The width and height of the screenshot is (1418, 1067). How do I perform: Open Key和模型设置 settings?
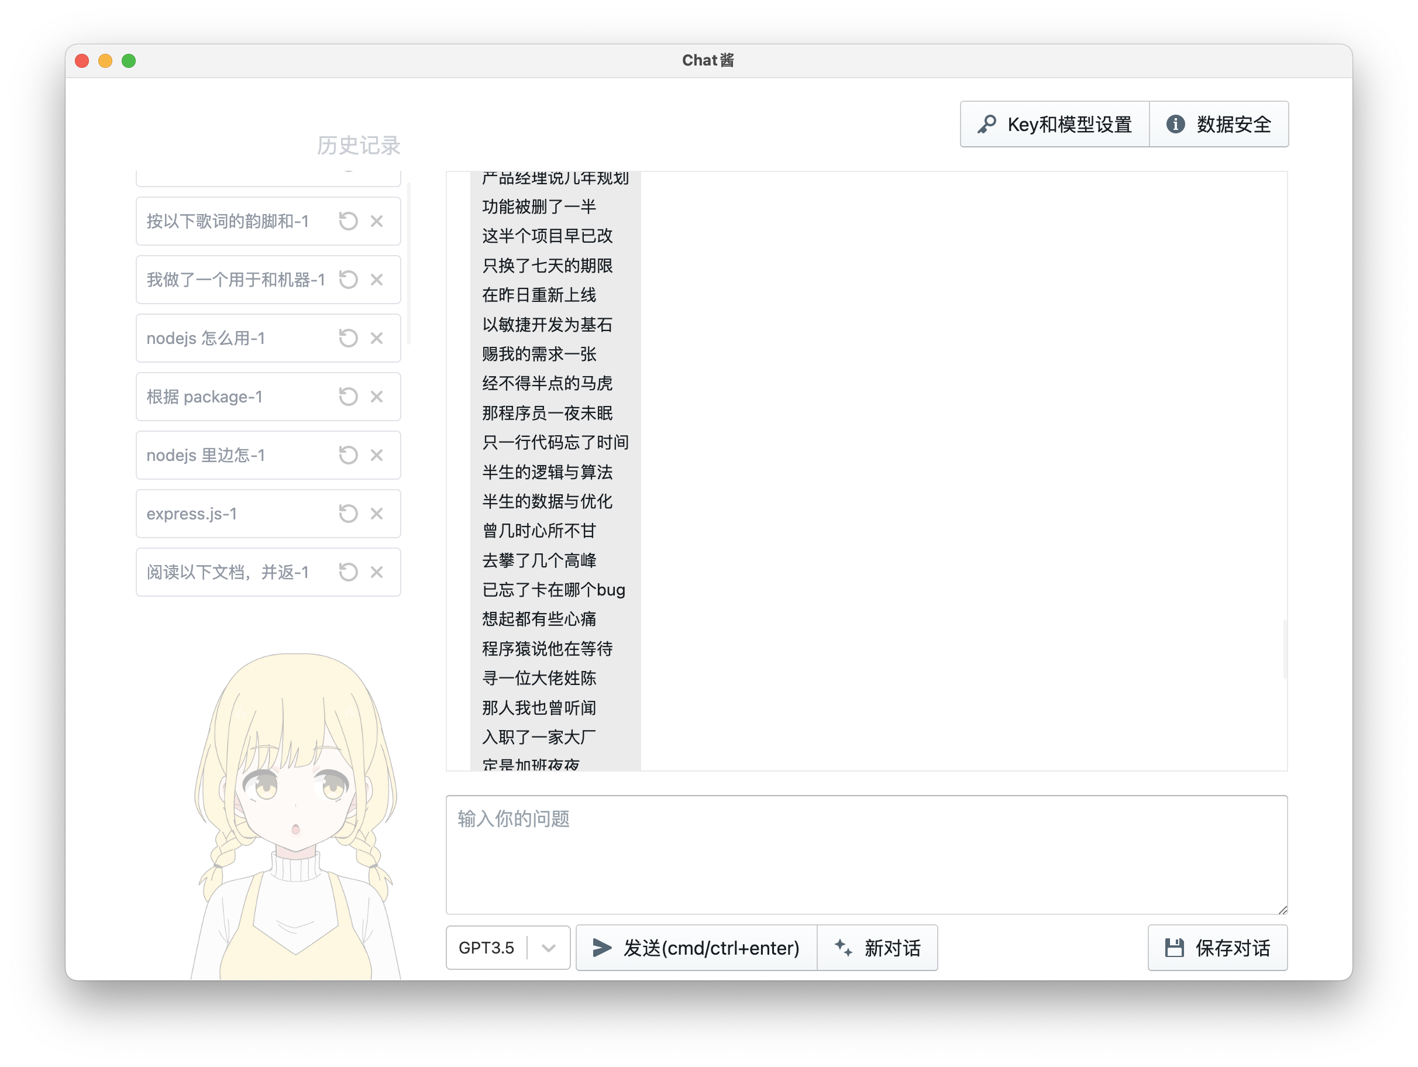[x=1055, y=125]
